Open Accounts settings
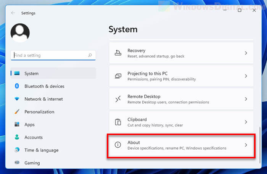The width and height of the screenshot is (267, 174). click(x=53, y=137)
